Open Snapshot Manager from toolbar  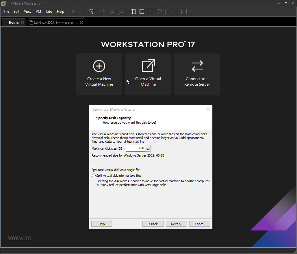tap(121, 12)
